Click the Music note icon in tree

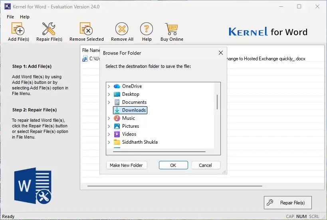click(x=117, y=118)
